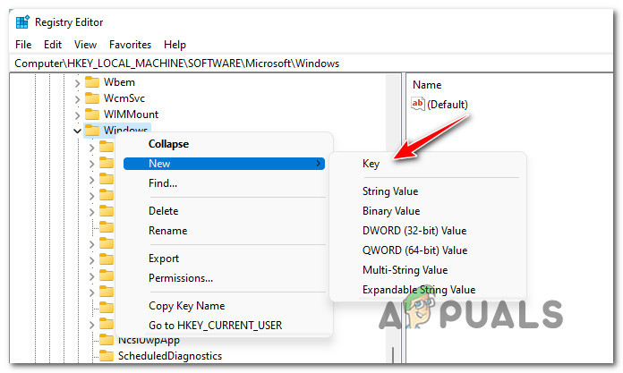Click the ab string icon of (Default)

pos(418,104)
